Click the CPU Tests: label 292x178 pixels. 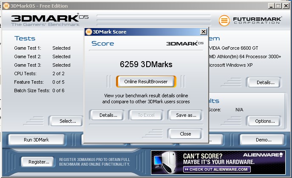pos(25,73)
